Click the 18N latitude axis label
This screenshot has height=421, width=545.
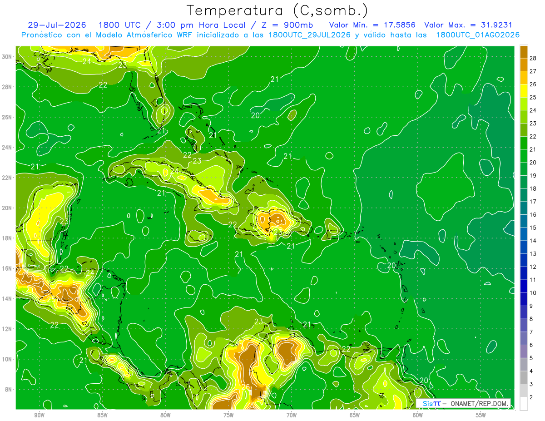(7, 238)
